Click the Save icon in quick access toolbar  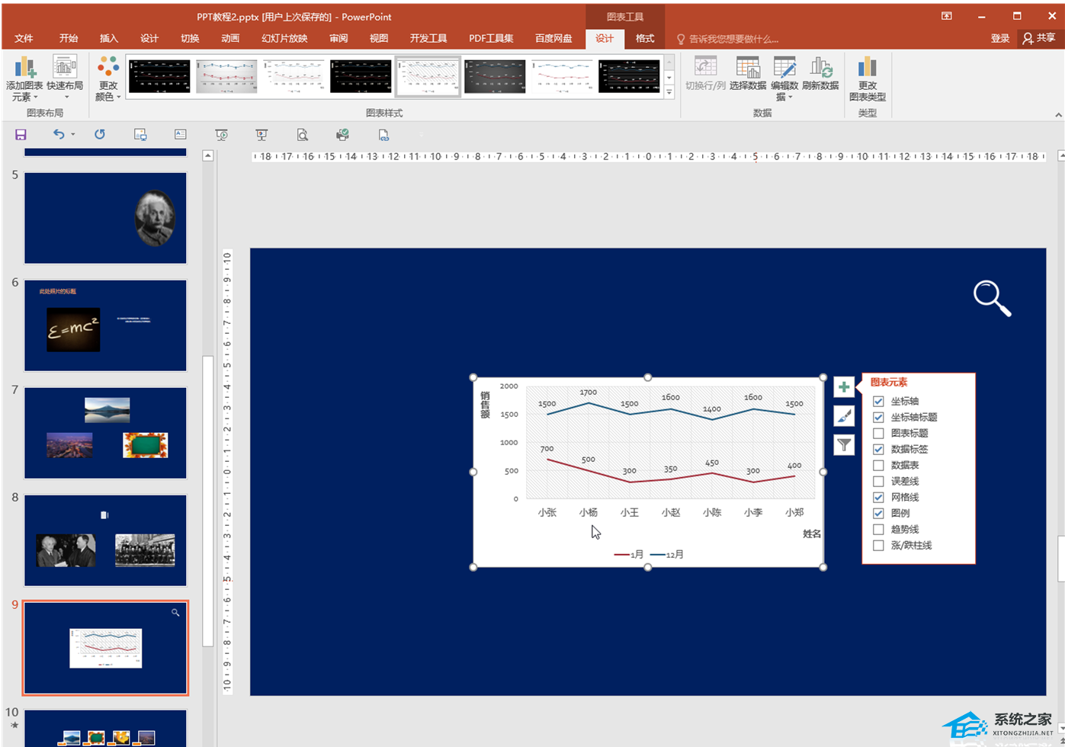(x=21, y=135)
